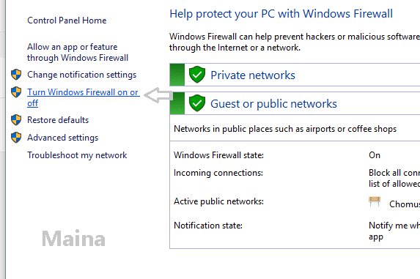Click shield icon next to Turn Windows Firewall

click(x=16, y=92)
